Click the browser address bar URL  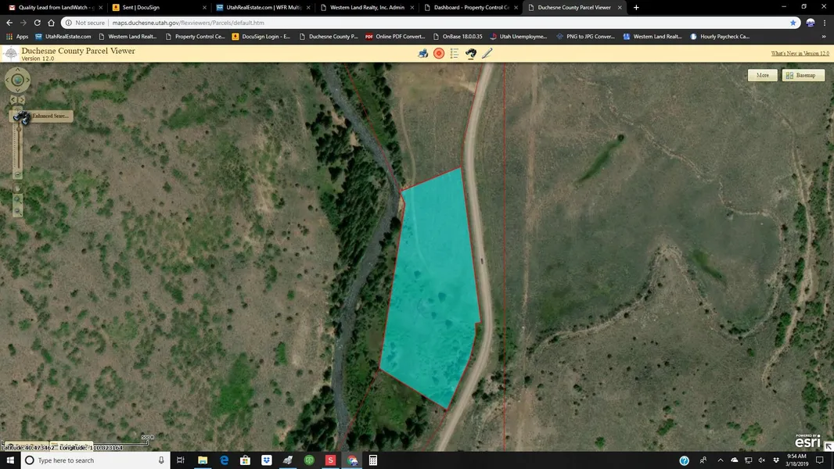[188, 23]
